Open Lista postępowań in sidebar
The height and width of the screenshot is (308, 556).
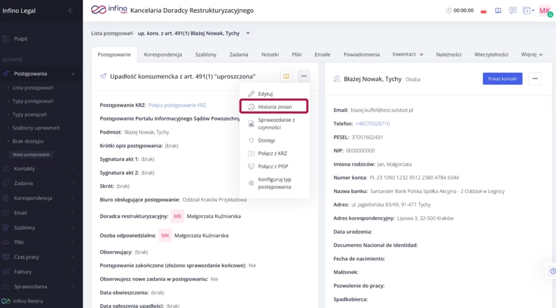33,87
